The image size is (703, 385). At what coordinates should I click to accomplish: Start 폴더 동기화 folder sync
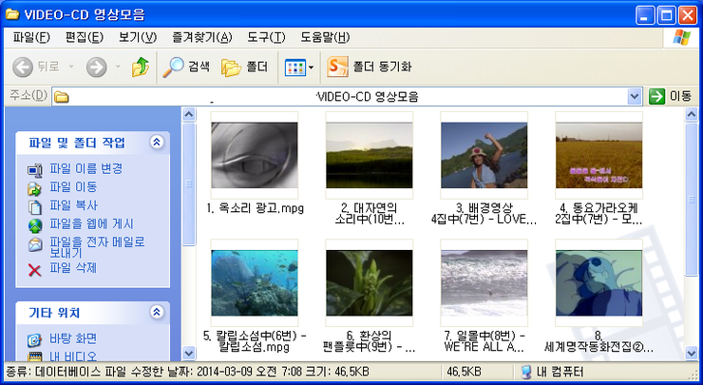369,67
